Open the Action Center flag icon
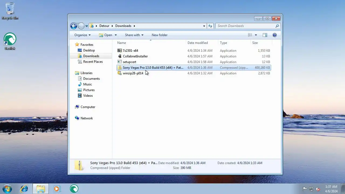345x194 pixels. (305, 189)
